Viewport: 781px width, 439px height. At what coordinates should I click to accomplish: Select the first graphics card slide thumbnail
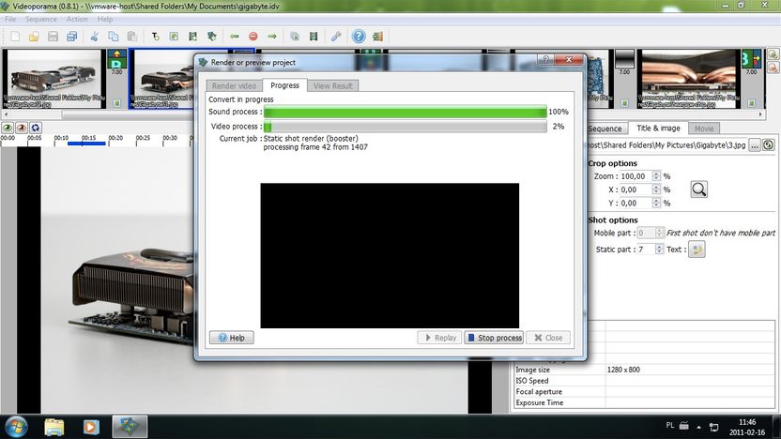54,79
